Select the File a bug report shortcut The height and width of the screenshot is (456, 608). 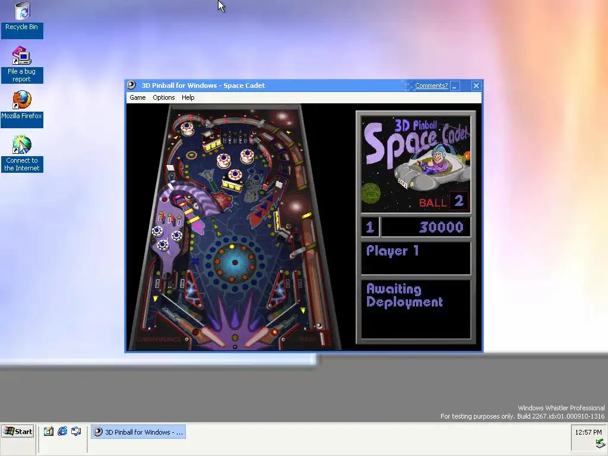click(x=22, y=64)
